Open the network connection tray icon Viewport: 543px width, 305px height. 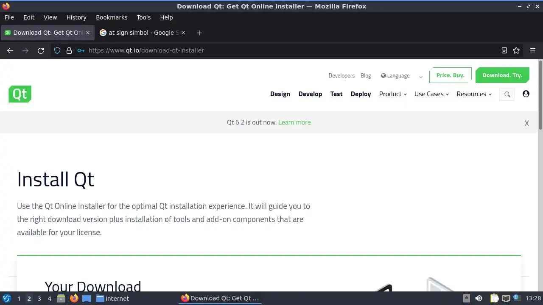pyautogui.click(x=506, y=298)
